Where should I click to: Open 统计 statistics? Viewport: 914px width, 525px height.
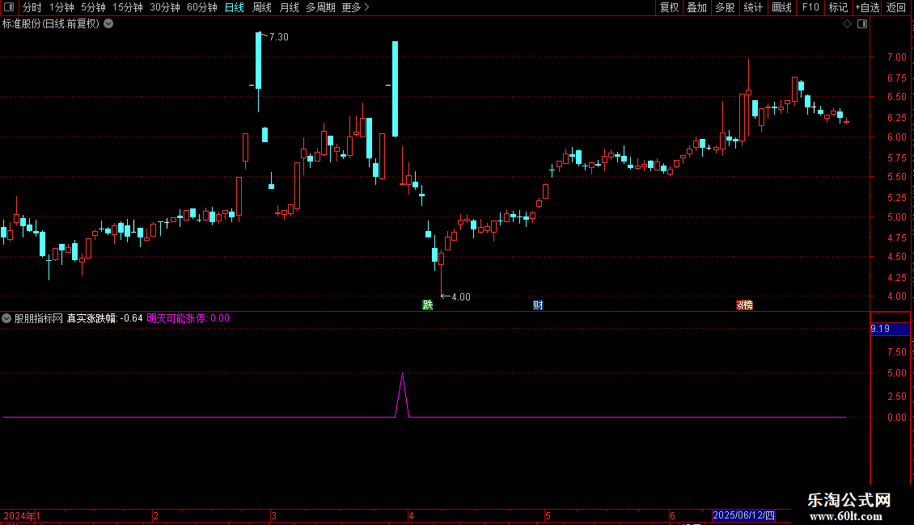pyautogui.click(x=753, y=7)
